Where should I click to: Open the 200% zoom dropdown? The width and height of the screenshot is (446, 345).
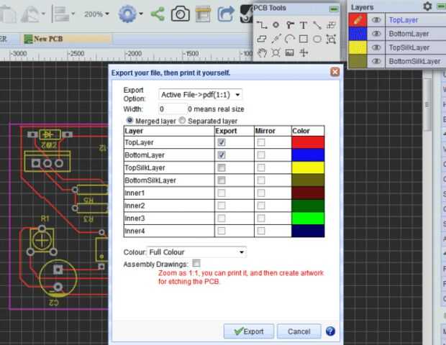[x=96, y=14]
